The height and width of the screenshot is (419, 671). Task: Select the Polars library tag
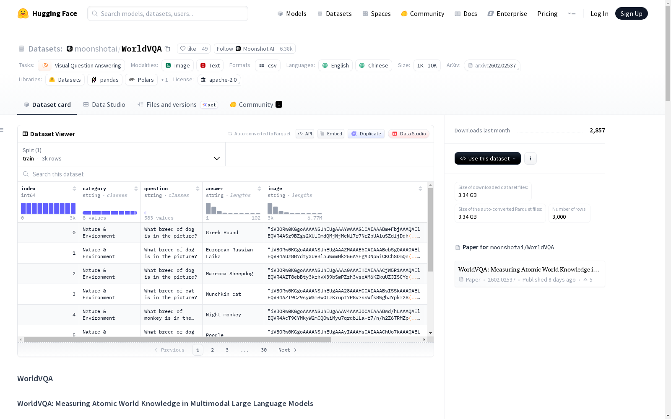(x=141, y=80)
